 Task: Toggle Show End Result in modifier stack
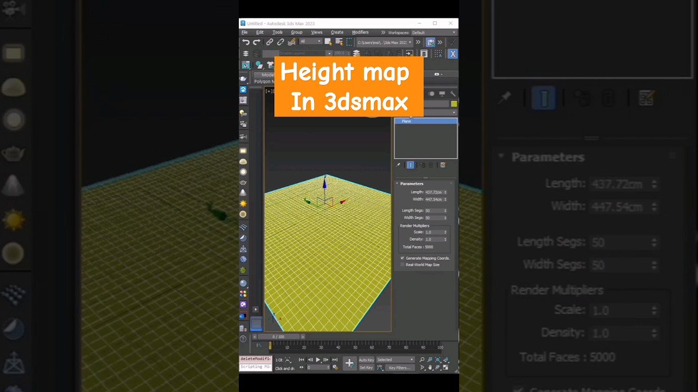(410, 165)
